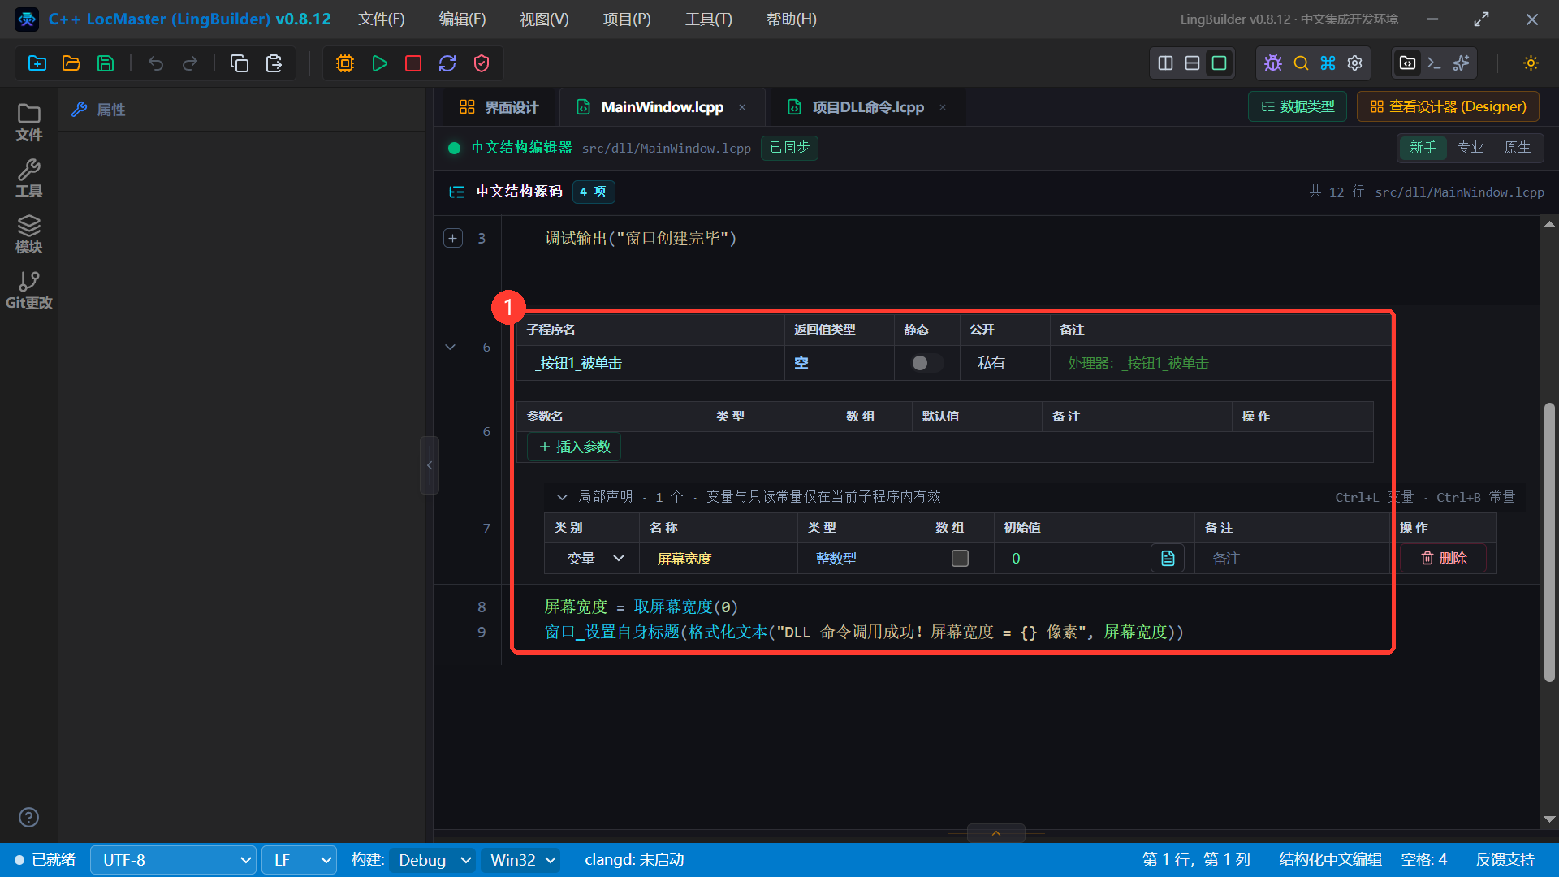Stop execution with red square icon
This screenshot has width=1559, height=877.
[413, 63]
